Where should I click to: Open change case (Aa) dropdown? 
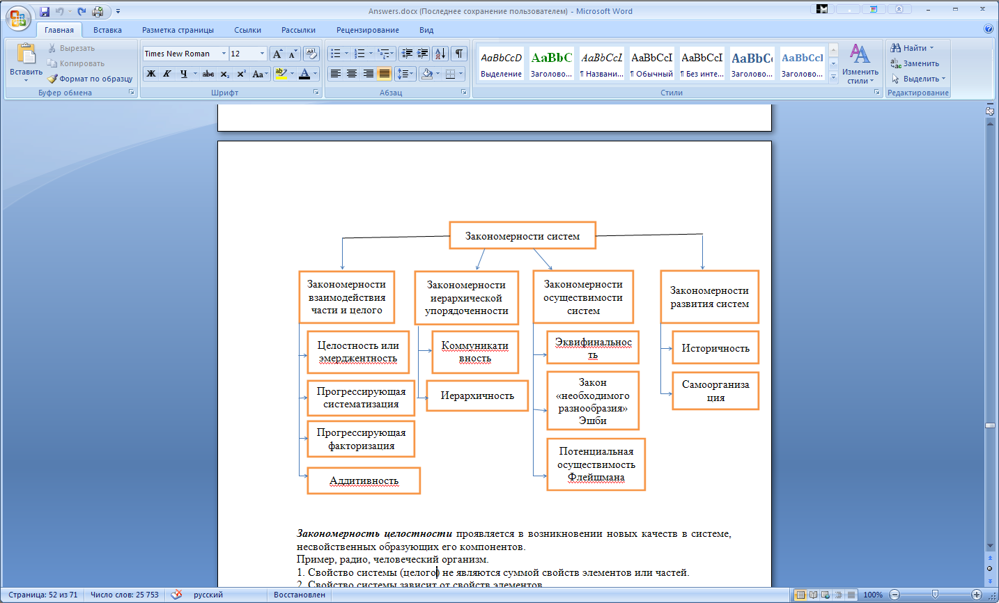point(261,74)
